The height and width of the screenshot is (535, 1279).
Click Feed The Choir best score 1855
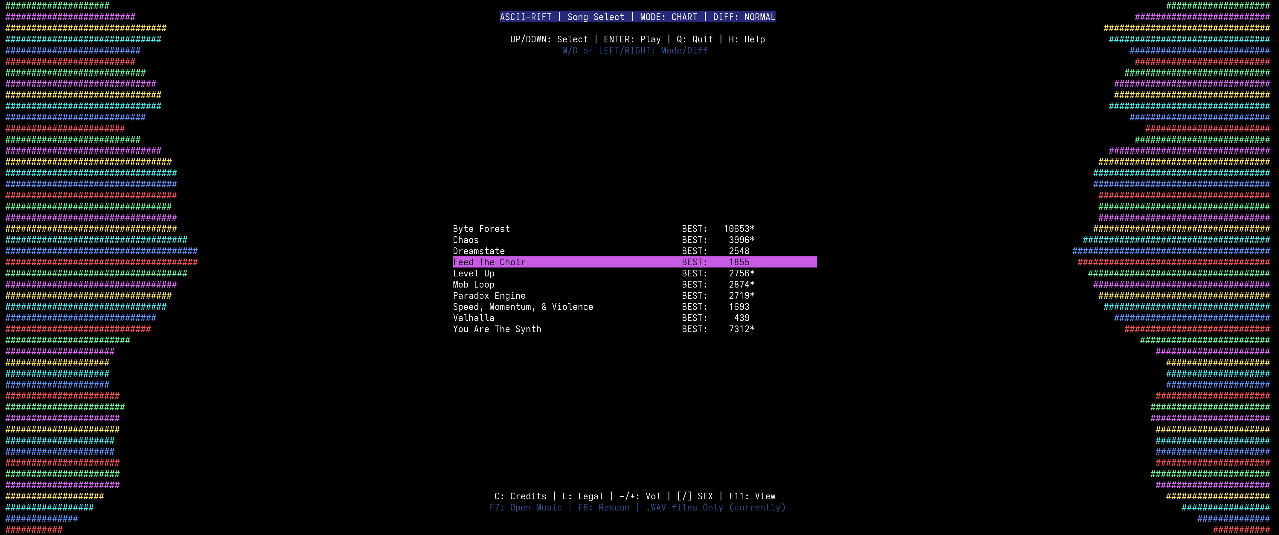pyautogui.click(x=739, y=262)
